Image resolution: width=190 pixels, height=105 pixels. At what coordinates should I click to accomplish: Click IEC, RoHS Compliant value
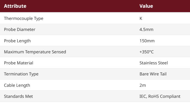click(160, 96)
